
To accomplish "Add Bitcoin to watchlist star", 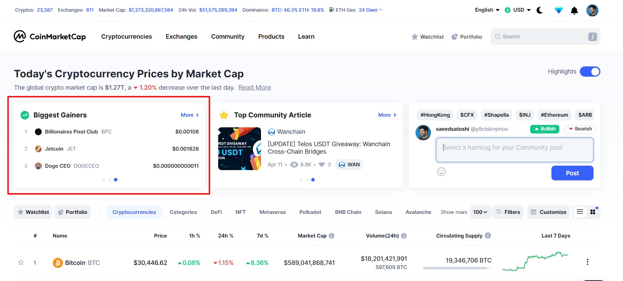I will point(21,263).
